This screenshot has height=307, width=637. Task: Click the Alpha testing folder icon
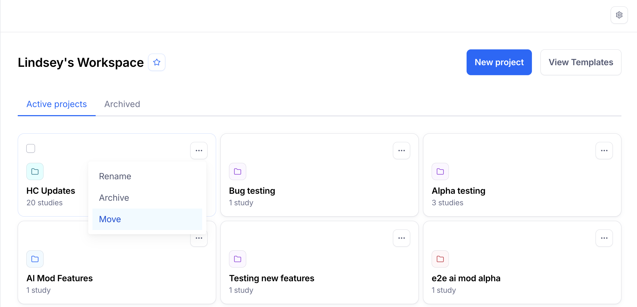click(x=440, y=171)
